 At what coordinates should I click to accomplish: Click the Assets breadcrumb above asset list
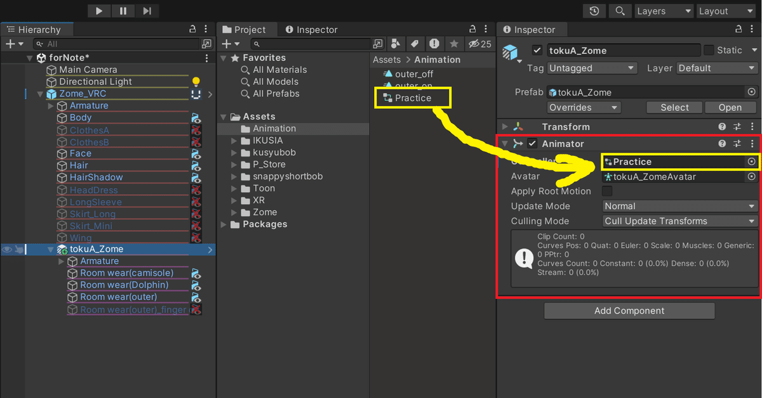click(x=386, y=60)
